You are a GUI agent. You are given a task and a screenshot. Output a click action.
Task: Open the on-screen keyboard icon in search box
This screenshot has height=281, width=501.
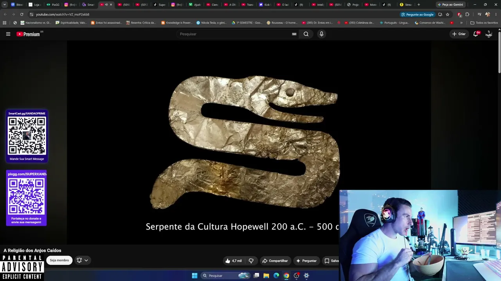coord(294,34)
